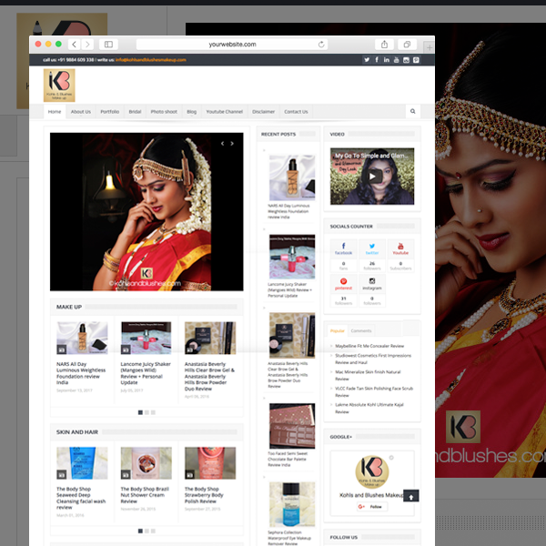Open Youtube in the Socials Counter
This screenshot has height=546, width=546.
point(400,248)
